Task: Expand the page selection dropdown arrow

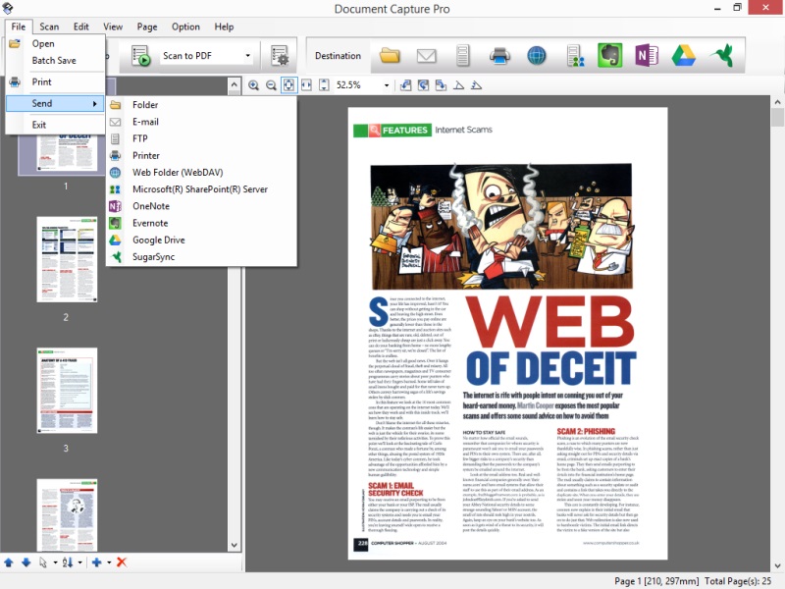Action: tap(55, 562)
